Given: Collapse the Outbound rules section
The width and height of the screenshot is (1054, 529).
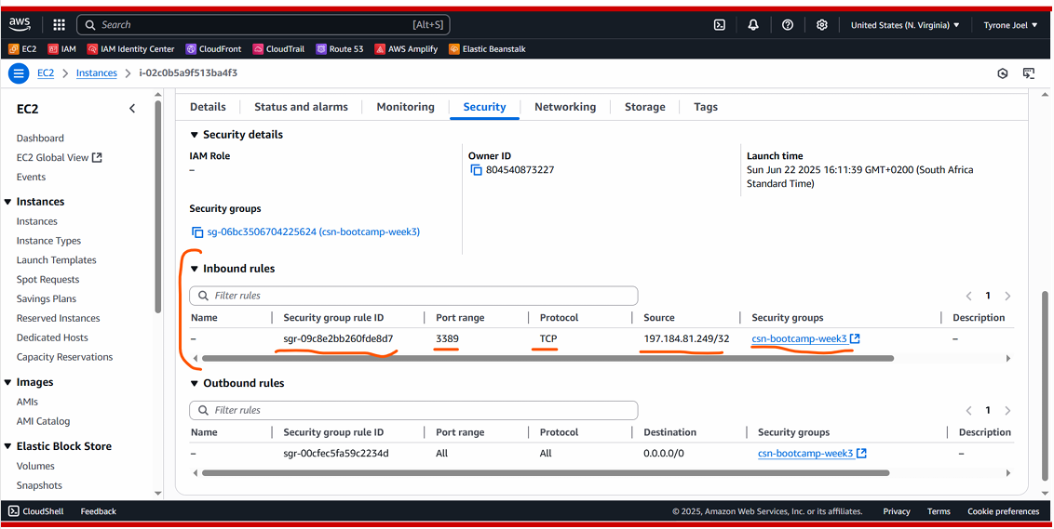Looking at the screenshot, I should pos(195,383).
